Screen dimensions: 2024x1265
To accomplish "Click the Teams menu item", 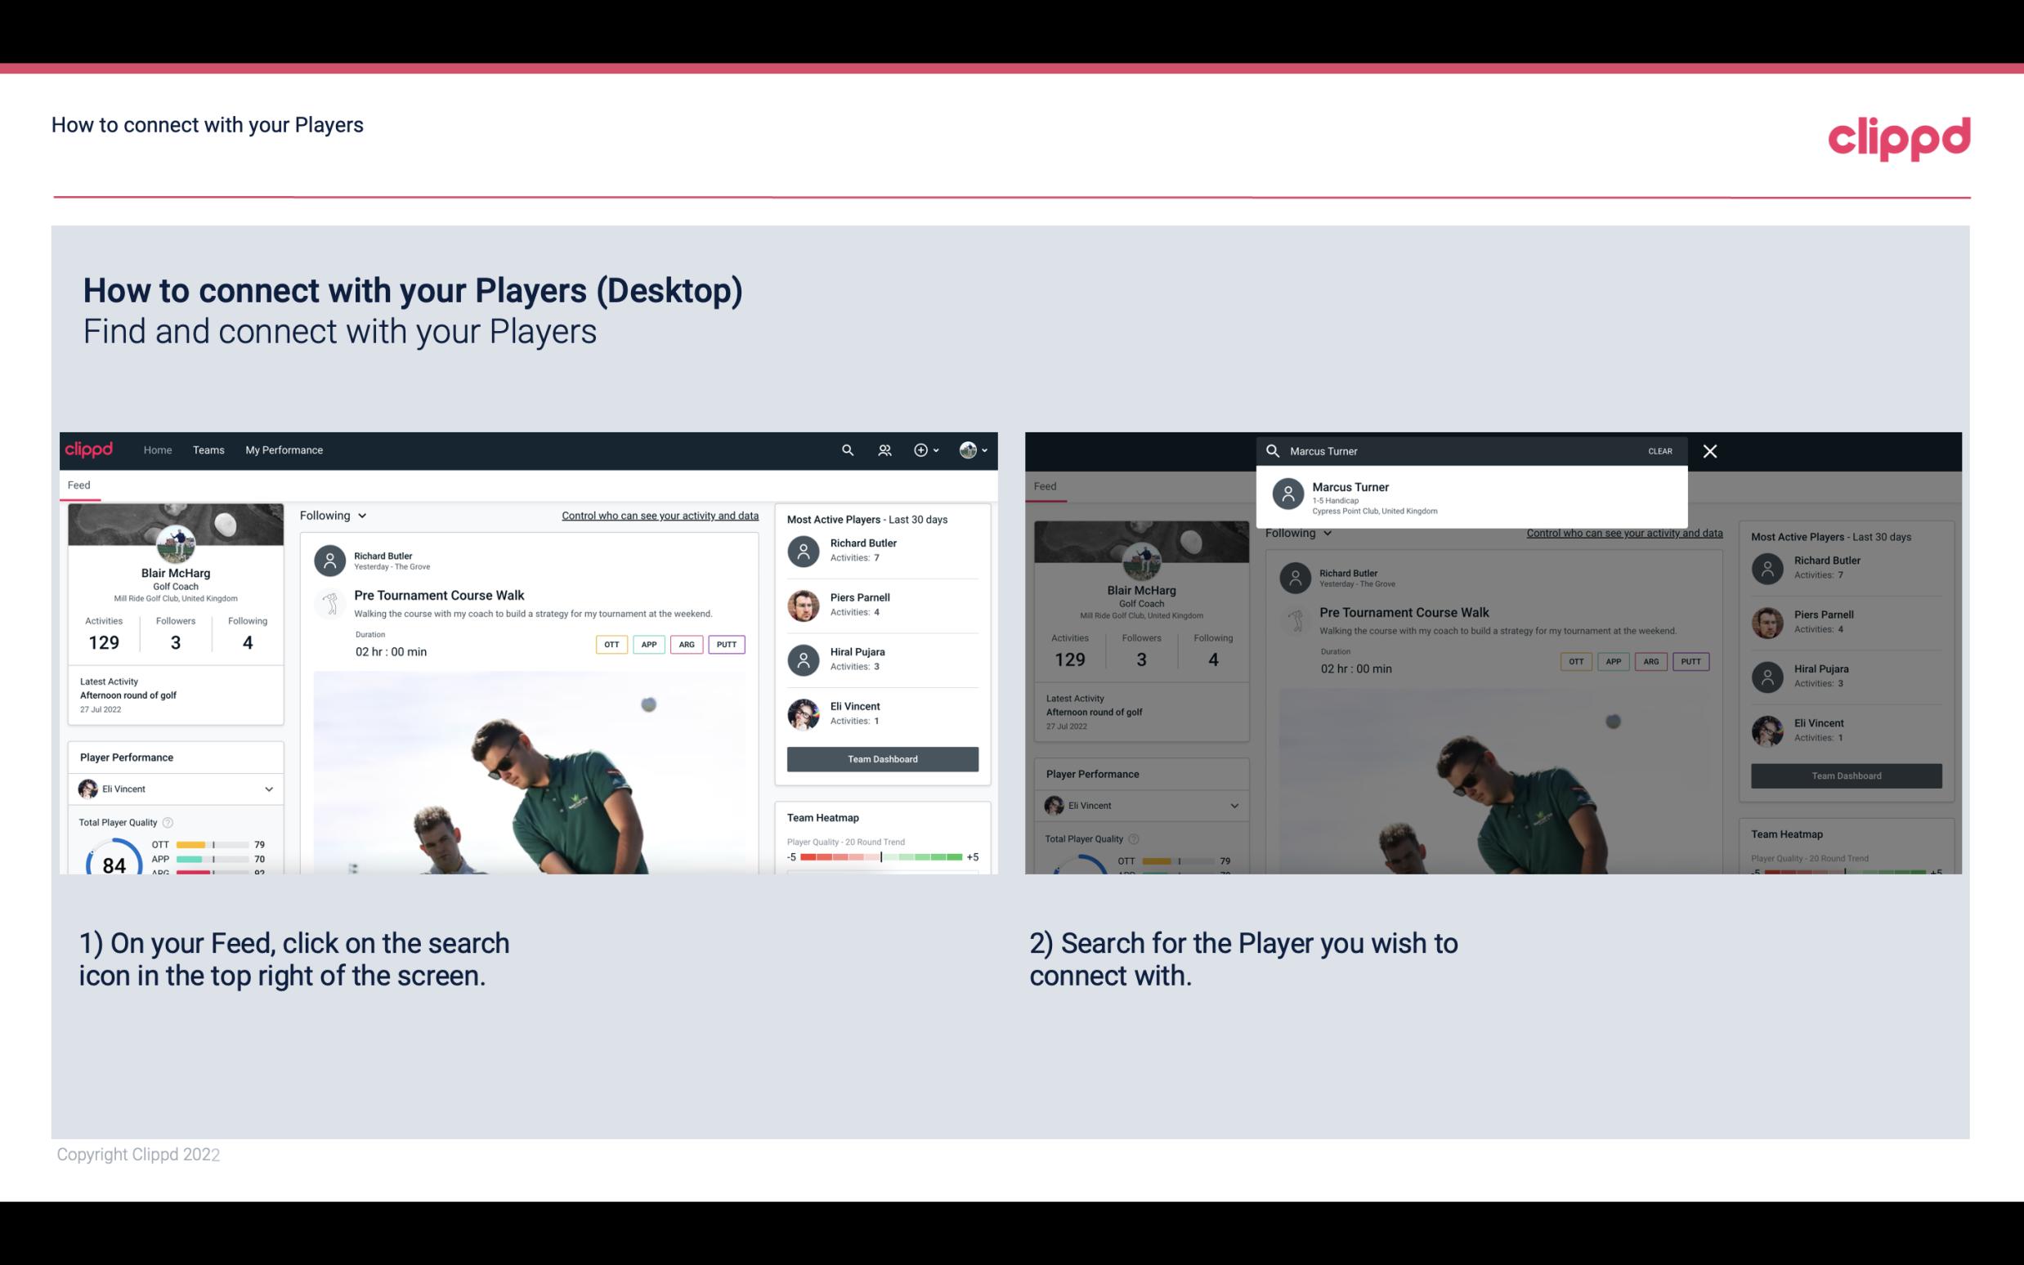I will click(x=208, y=449).
